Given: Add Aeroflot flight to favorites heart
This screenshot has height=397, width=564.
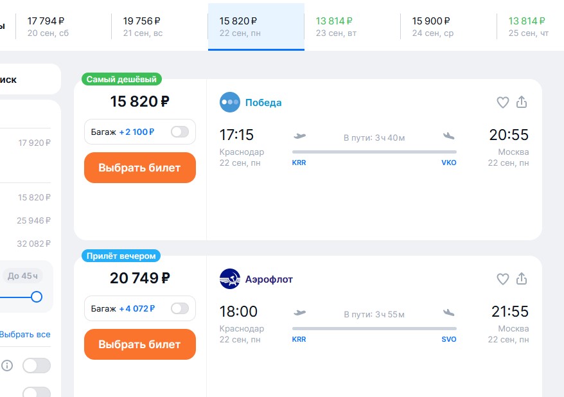Looking at the screenshot, I should (502, 279).
